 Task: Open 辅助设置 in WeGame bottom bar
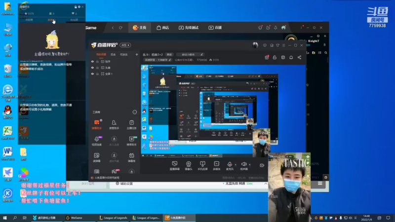click(124, 184)
